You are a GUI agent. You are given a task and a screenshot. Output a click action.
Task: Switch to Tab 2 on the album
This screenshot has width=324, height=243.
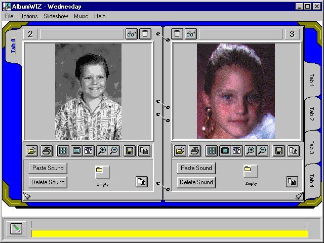coord(312,114)
